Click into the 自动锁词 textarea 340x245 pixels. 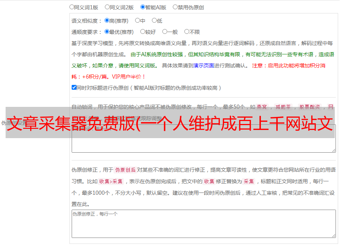pyautogui.click(x=204, y=139)
